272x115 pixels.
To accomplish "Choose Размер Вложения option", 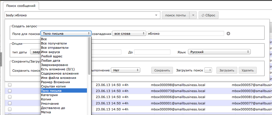I will coord(64,82).
